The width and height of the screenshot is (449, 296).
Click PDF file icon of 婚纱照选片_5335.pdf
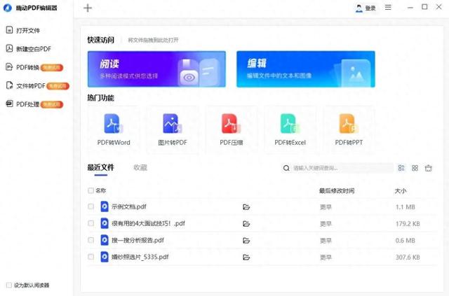(x=105, y=257)
